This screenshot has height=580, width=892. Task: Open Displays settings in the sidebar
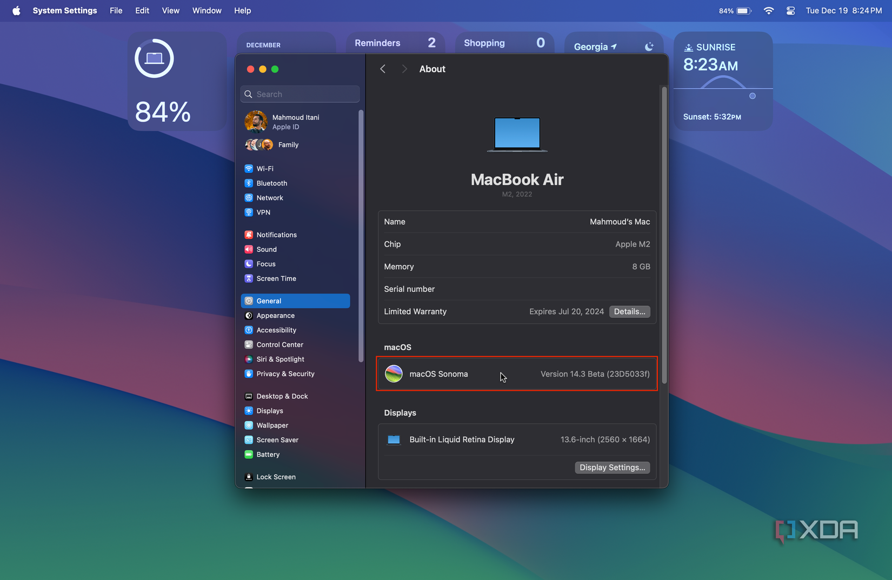coord(295,411)
